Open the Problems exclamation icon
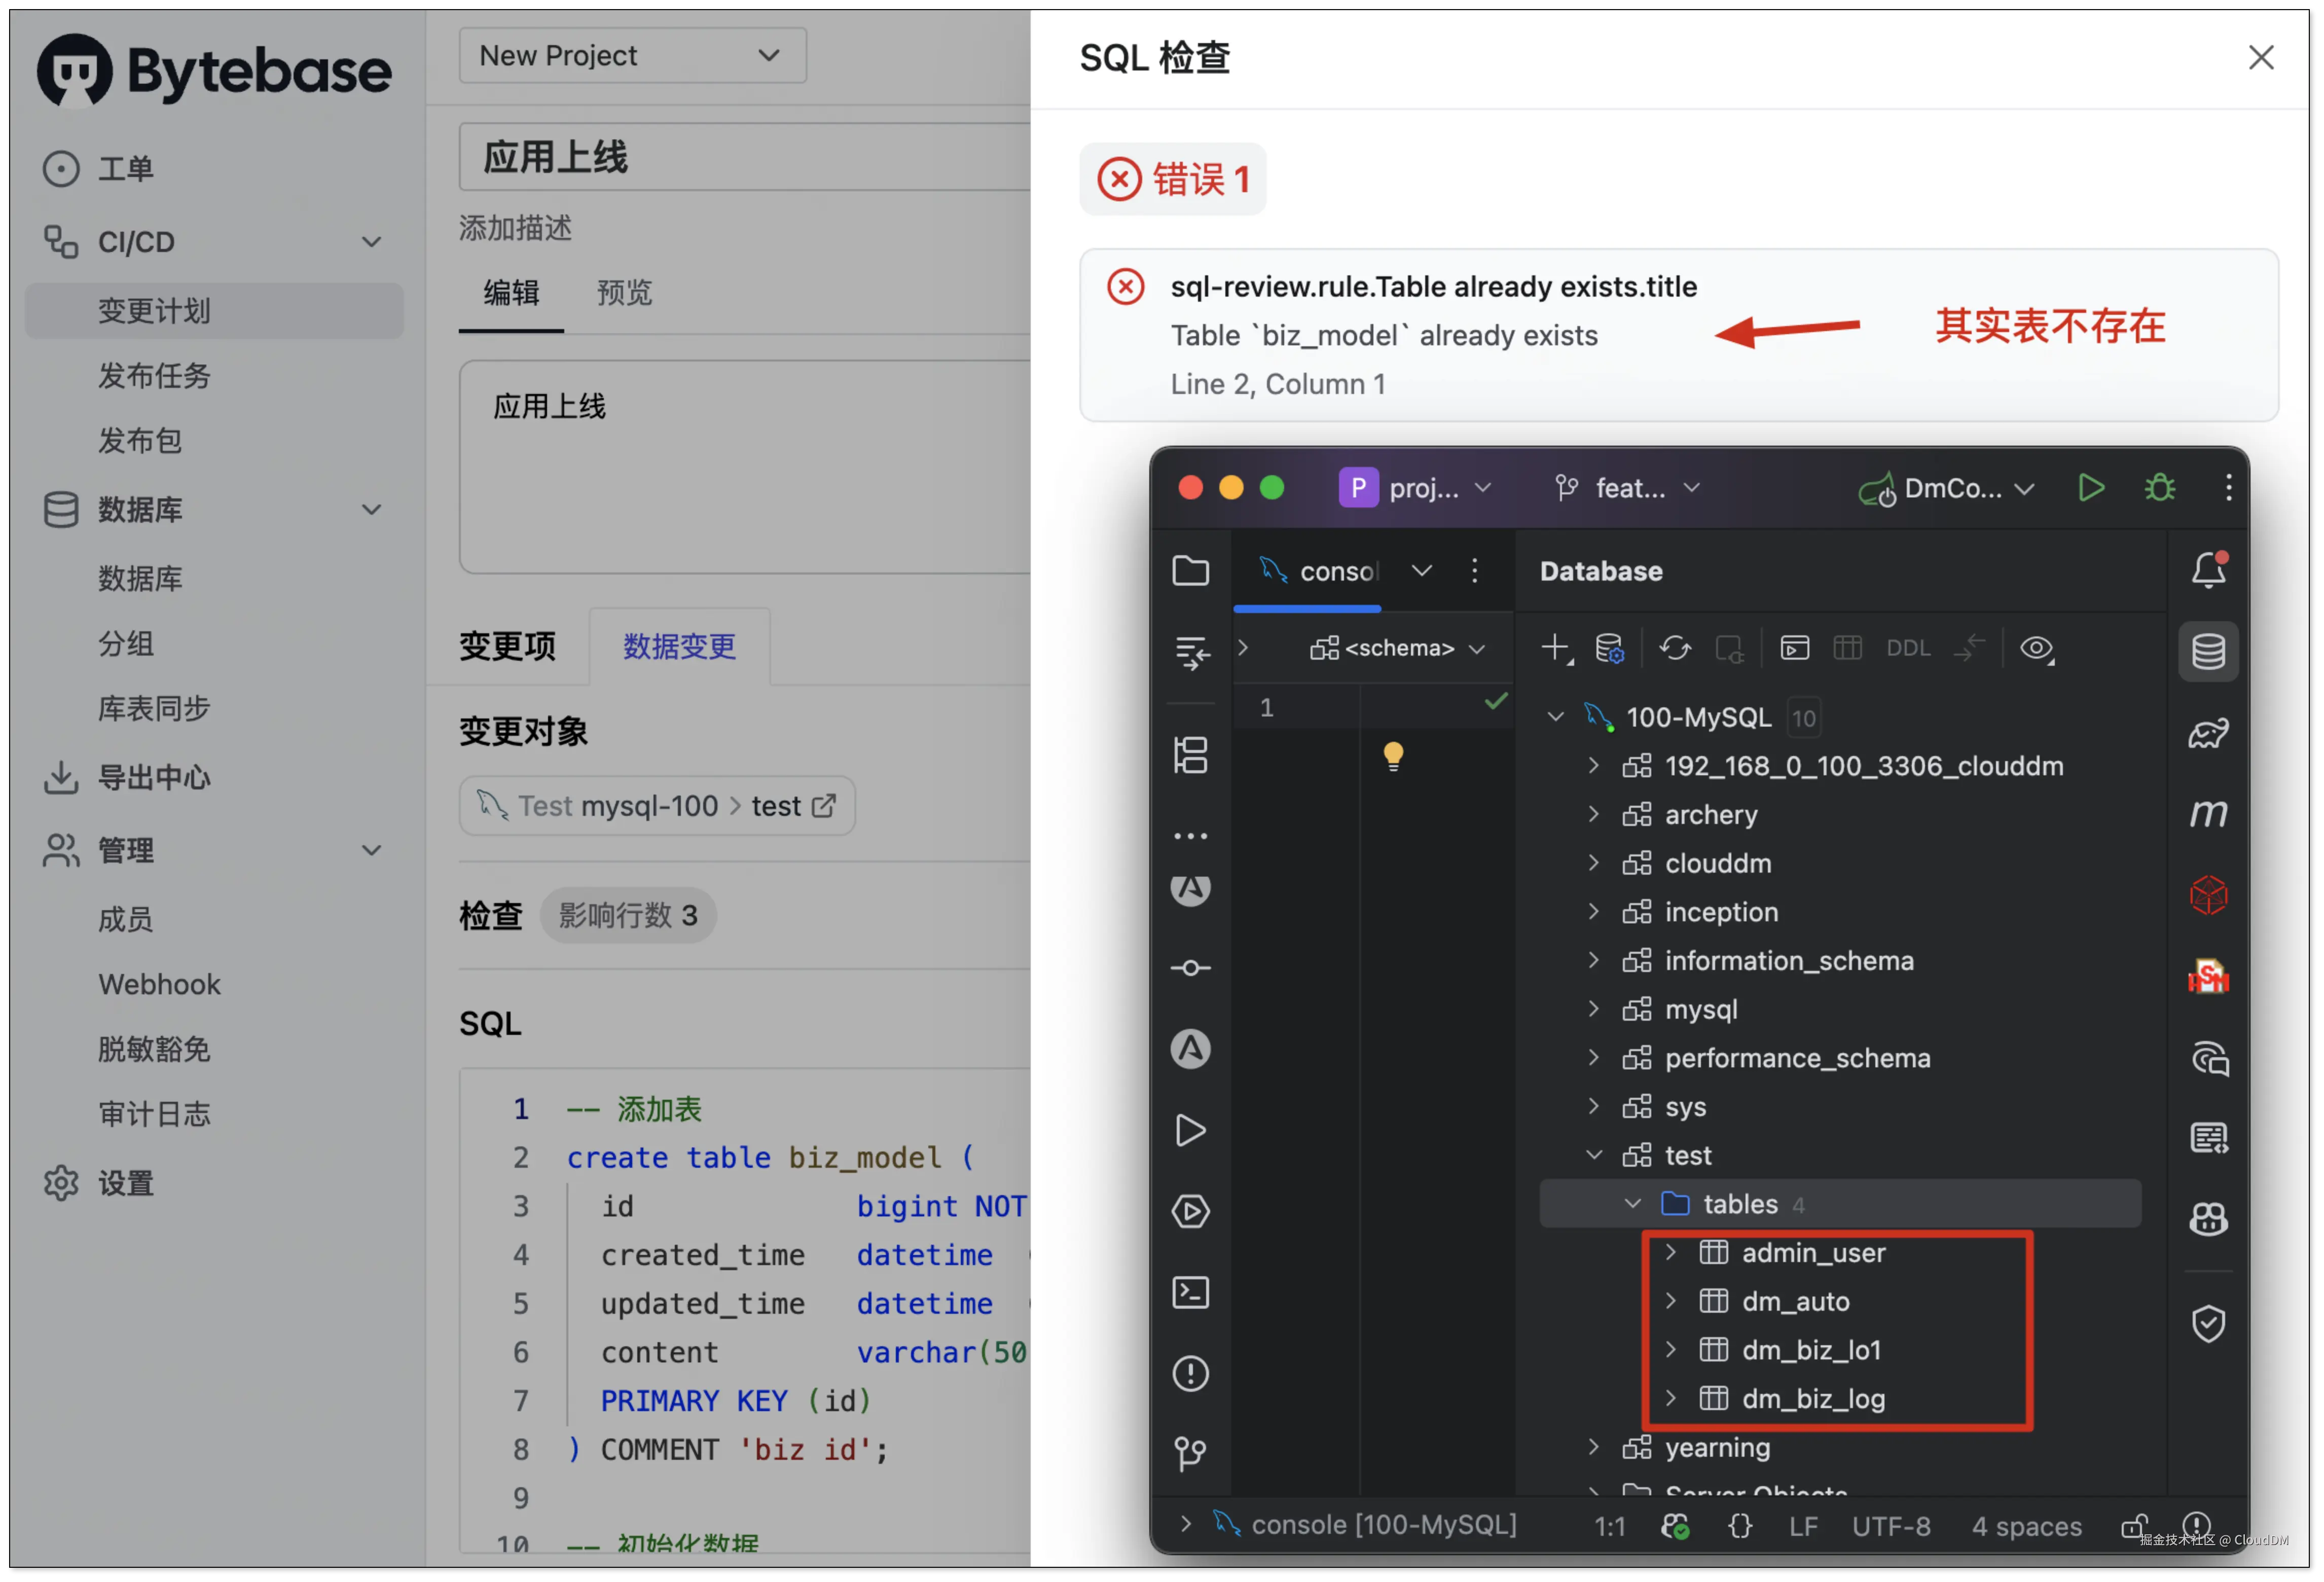2324x1582 pixels. 1190,1374
